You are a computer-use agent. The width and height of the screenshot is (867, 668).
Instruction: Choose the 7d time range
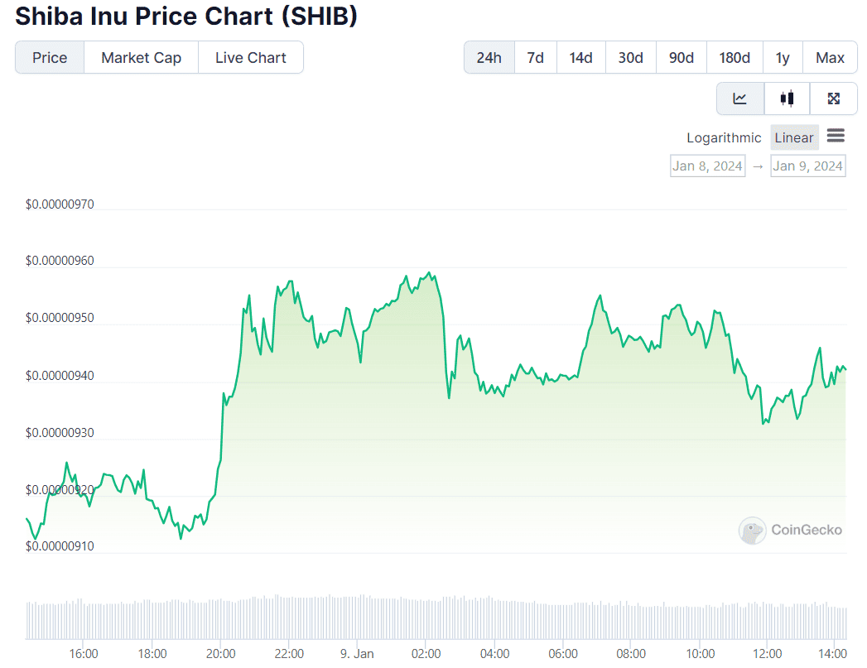pyautogui.click(x=535, y=57)
